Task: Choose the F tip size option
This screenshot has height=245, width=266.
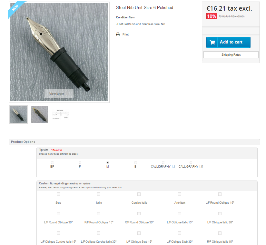Action: pyautogui.click(x=80, y=162)
